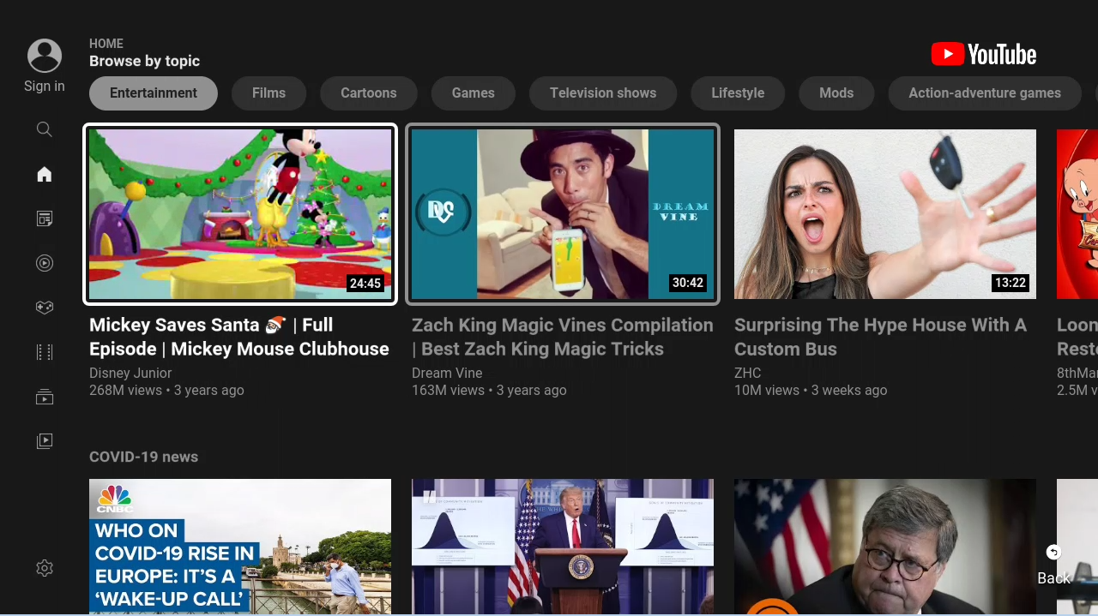Image resolution: width=1098 pixels, height=616 pixels.
Task: Open Zach King Magic Vines thumbnail
Action: point(563,214)
